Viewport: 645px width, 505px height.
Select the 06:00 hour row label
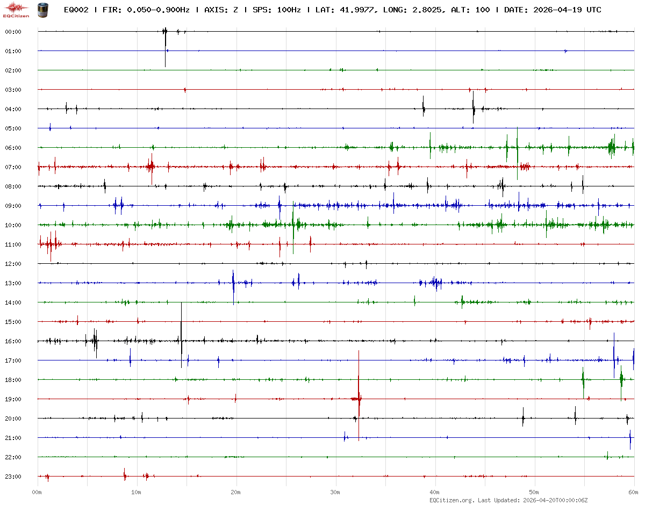point(13,148)
